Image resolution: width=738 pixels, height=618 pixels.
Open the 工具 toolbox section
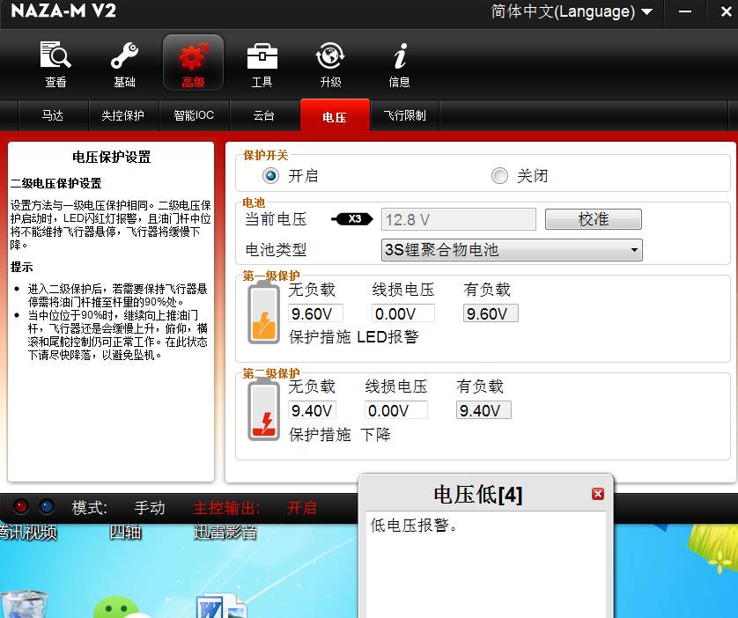point(262,64)
